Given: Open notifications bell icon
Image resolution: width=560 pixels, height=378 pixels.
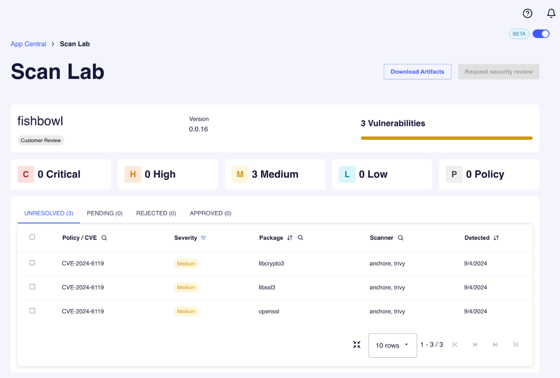Looking at the screenshot, I should click(x=551, y=13).
